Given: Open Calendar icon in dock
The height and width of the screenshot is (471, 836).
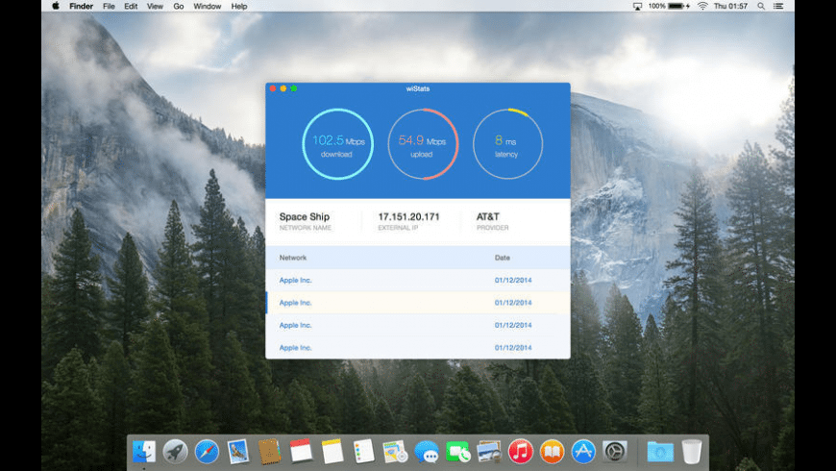Looking at the screenshot, I should (x=301, y=451).
